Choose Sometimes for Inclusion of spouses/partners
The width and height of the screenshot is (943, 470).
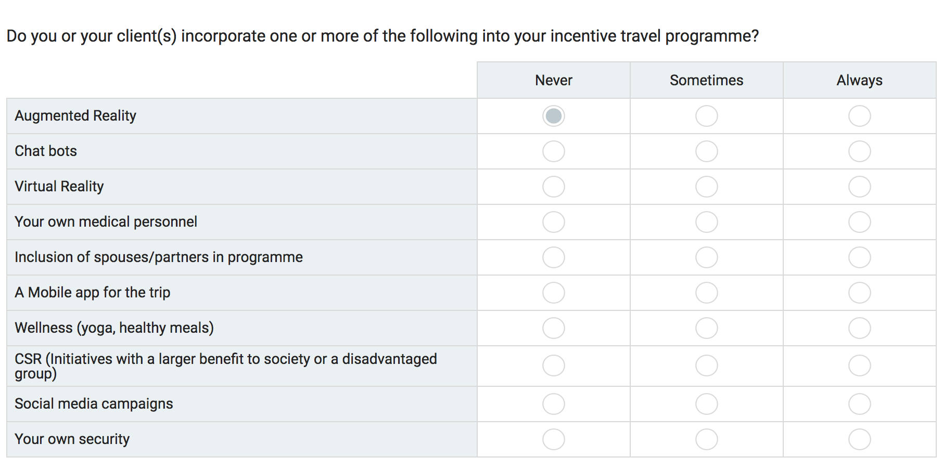706,257
